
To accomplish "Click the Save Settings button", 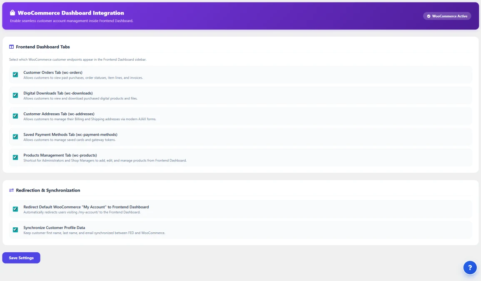I will tap(21, 258).
